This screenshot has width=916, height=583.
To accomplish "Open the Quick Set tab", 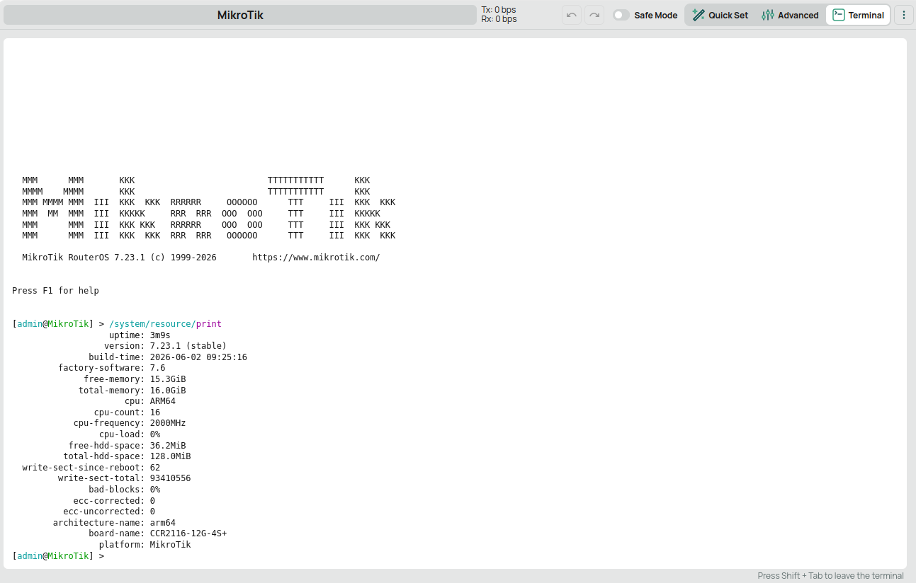I will pos(720,15).
